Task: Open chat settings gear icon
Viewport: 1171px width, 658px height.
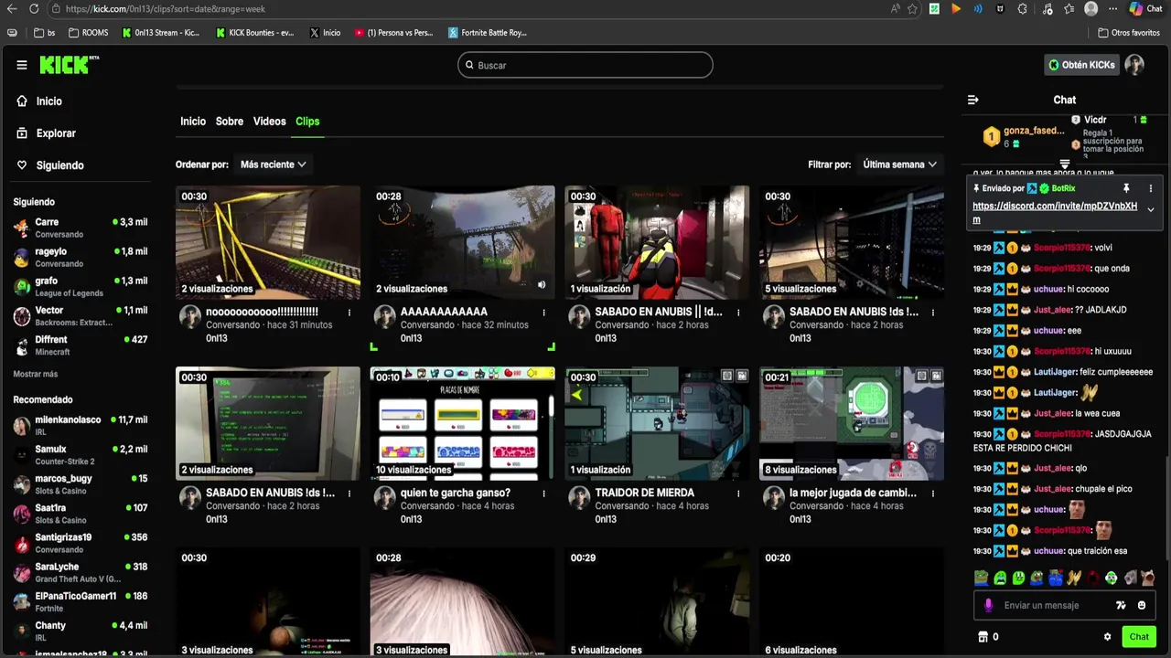Action: click(x=1107, y=637)
